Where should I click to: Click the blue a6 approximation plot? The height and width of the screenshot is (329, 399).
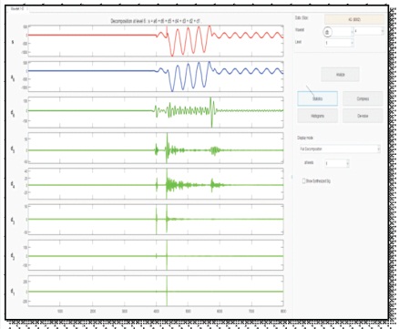click(156, 77)
